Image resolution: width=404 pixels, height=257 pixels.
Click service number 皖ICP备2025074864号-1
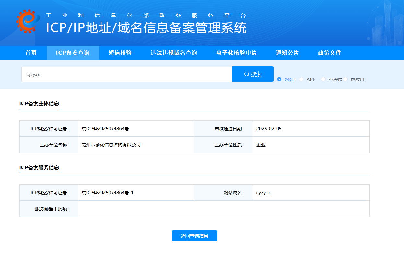pos(107,193)
